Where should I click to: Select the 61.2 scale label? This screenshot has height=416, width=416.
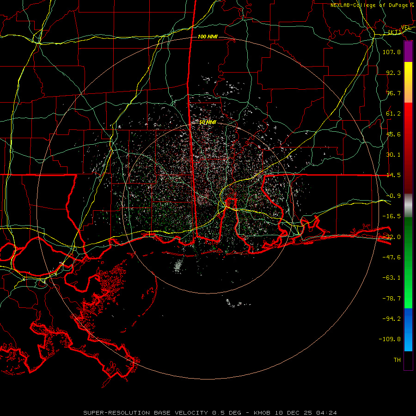(393, 114)
